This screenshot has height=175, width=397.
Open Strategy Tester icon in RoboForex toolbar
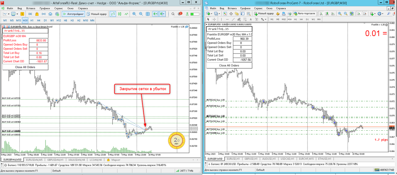pos(248,14)
